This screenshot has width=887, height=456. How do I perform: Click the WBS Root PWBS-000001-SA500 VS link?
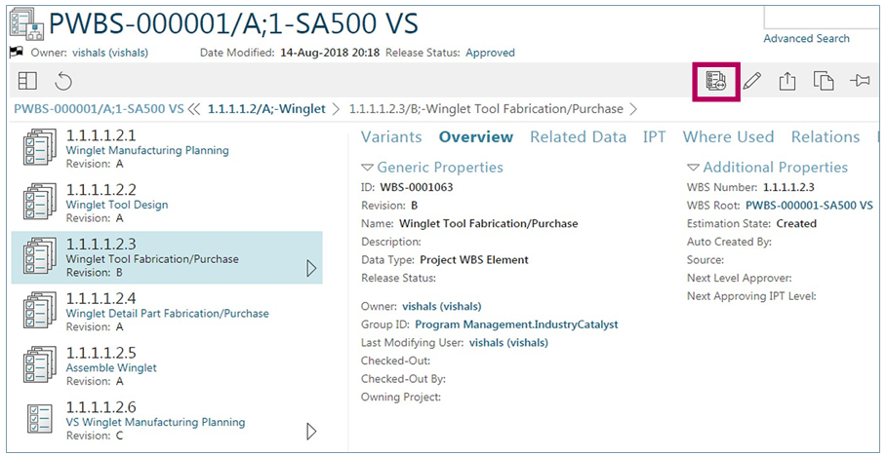point(809,206)
